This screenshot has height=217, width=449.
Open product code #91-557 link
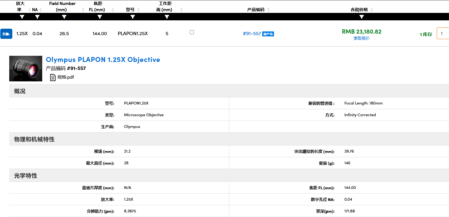click(x=252, y=34)
